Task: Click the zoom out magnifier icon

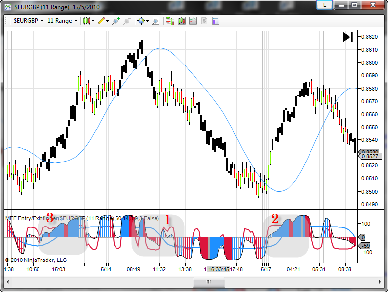Action: [x=127, y=21]
